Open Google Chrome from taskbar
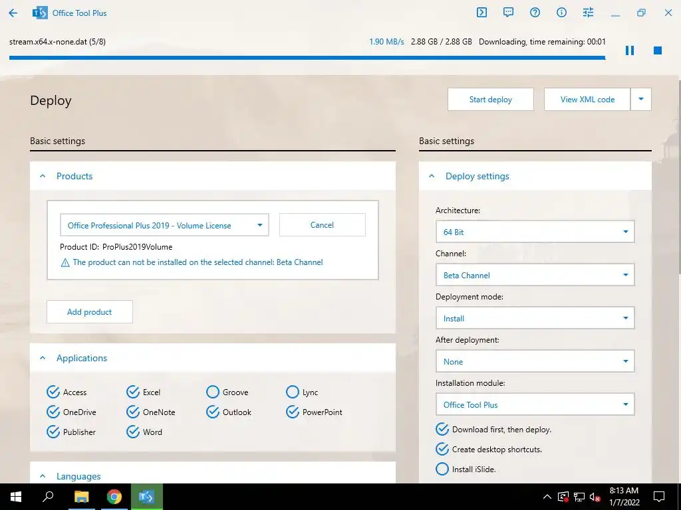This screenshot has height=510, width=681. (x=114, y=497)
